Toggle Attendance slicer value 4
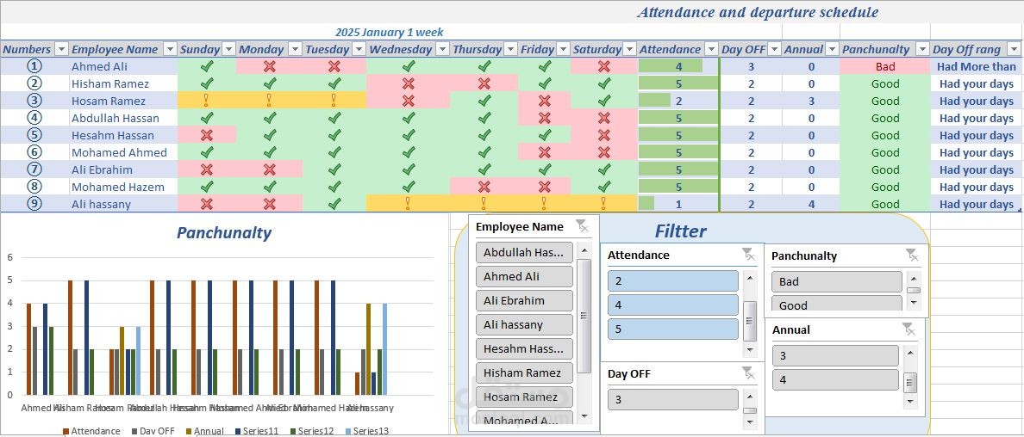 point(672,305)
